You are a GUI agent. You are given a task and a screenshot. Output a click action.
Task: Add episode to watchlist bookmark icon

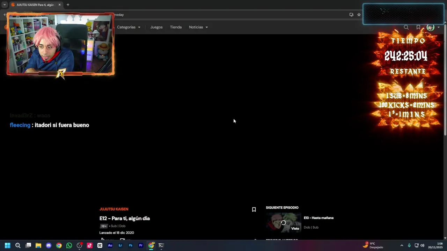click(254, 210)
